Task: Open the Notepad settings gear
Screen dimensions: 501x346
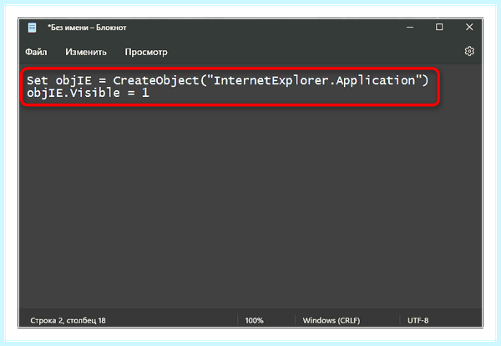Action: [469, 51]
